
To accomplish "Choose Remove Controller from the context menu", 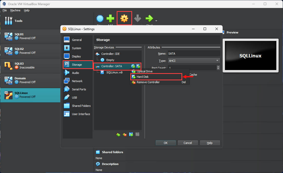I will 160,82.
